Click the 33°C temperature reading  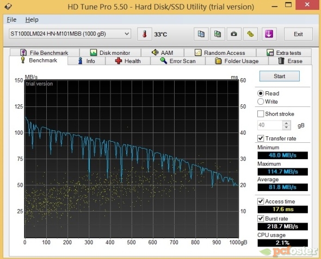(x=160, y=34)
